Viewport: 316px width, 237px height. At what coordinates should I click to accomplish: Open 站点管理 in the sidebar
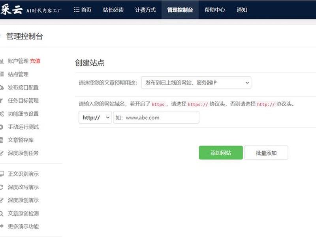18,74
